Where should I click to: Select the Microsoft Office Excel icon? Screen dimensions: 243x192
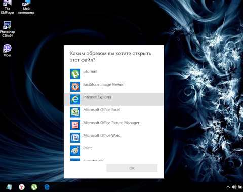75,112
